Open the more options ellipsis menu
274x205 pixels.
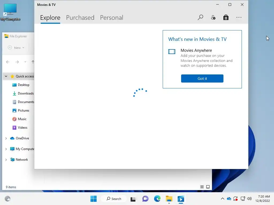coord(239,17)
